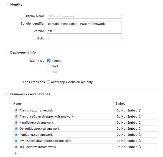Collapse the Frameworks and Libraries section

tap(7, 94)
